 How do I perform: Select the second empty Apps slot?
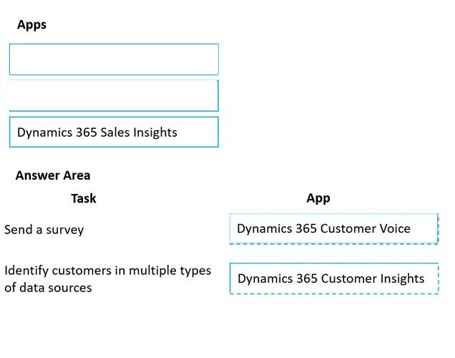pyautogui.click(x=114, y=95)
